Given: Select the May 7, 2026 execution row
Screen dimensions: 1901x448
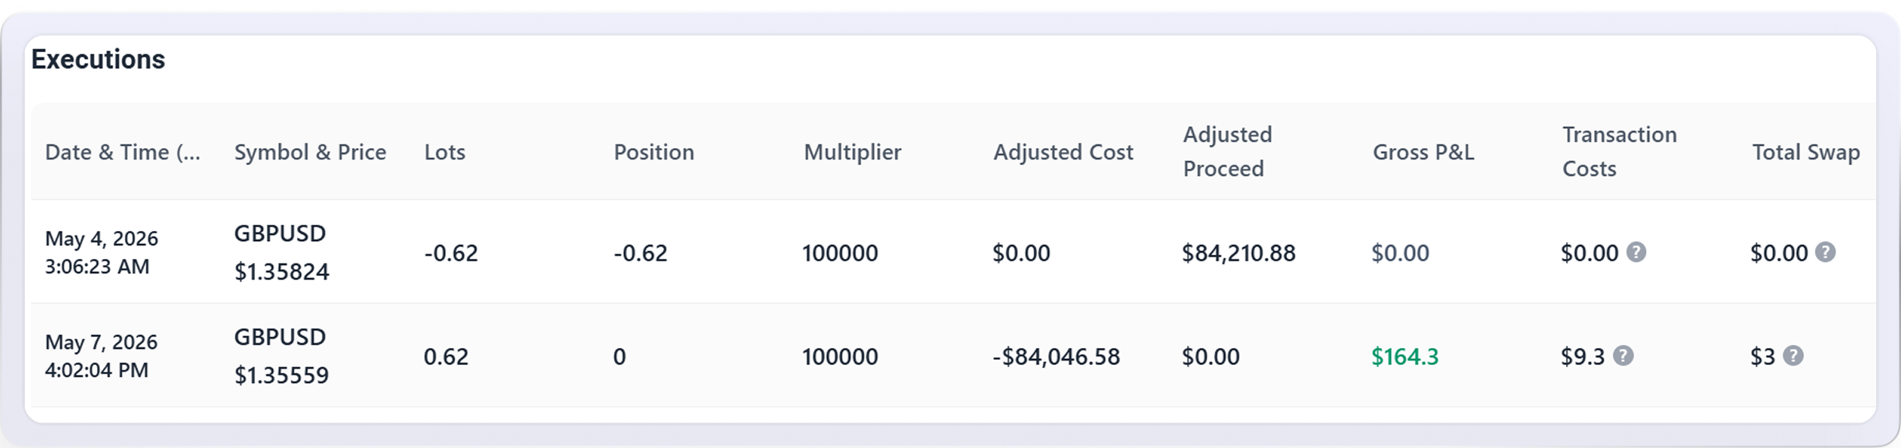Looking at the screenshot, I should pyautogui.click(x=953, y=355).
